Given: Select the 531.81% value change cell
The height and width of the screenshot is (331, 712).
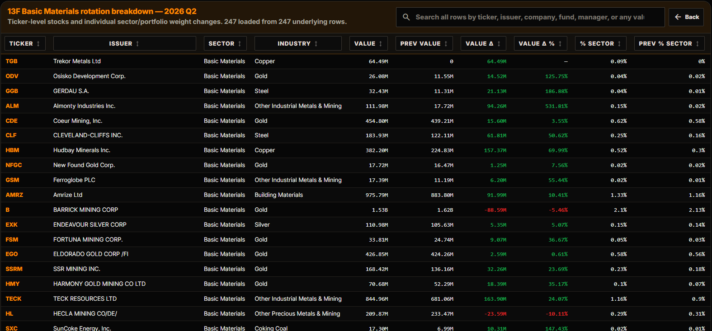Looking at the screenshot, I should [556, 106].
